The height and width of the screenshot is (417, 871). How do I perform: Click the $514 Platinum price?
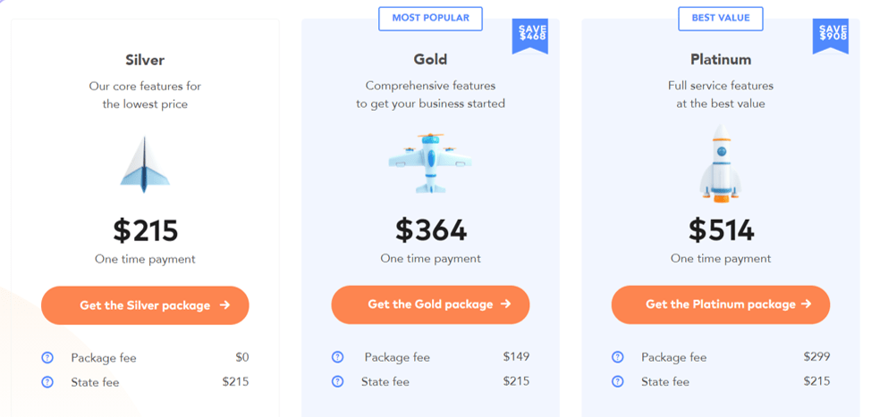point(721,229)
